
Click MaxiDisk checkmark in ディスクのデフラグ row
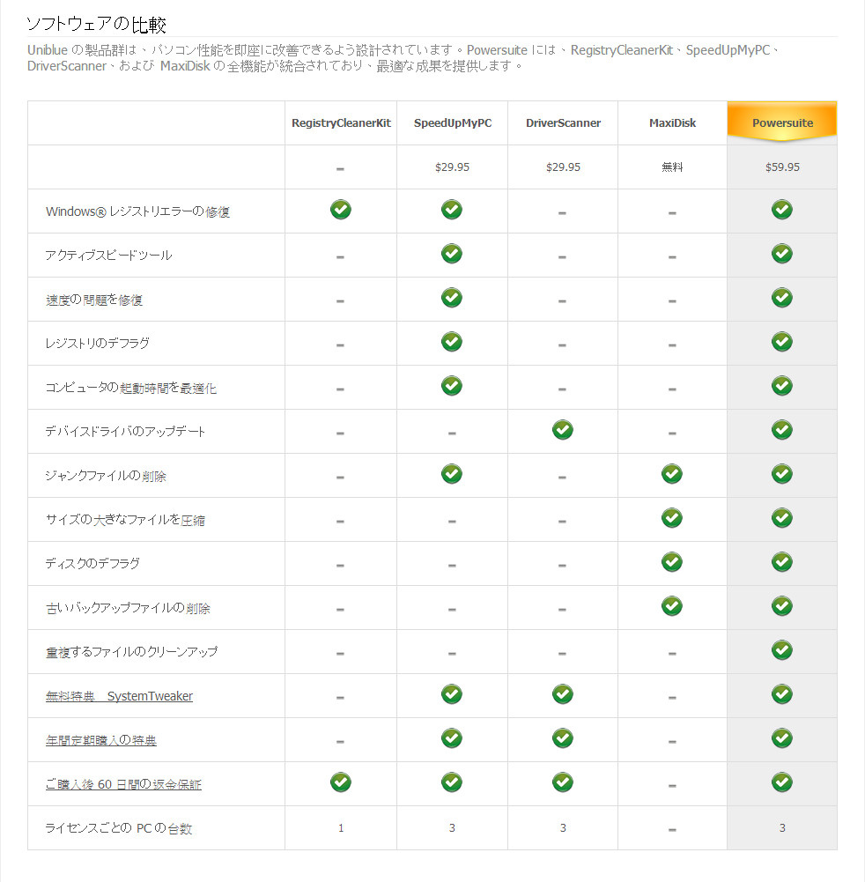(x=672, y=562)
